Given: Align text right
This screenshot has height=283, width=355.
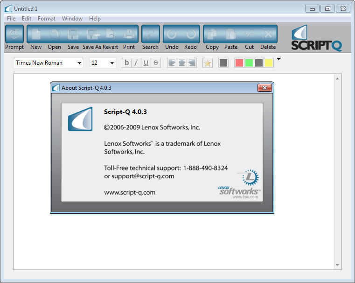Looking at the screenshot, I should coord(192,63).
